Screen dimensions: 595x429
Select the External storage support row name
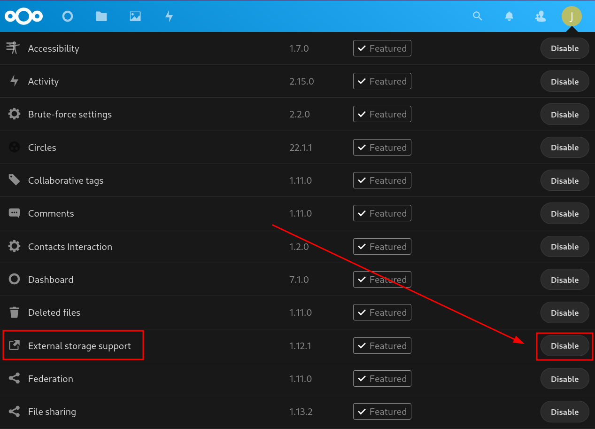pyautogui.click(x=79, y=346)
